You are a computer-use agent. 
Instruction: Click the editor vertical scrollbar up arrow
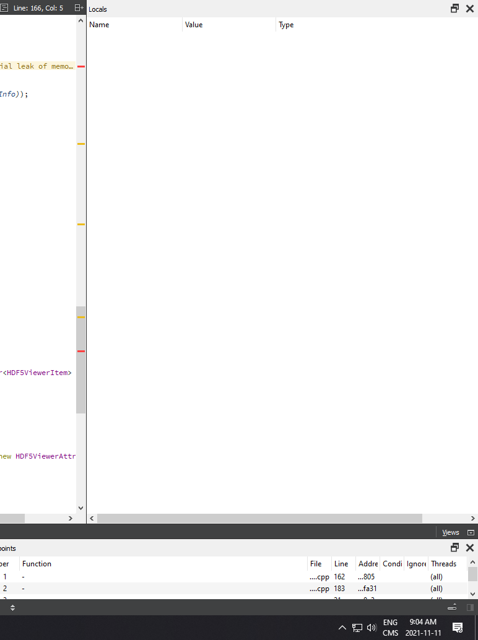pos(80,20)
